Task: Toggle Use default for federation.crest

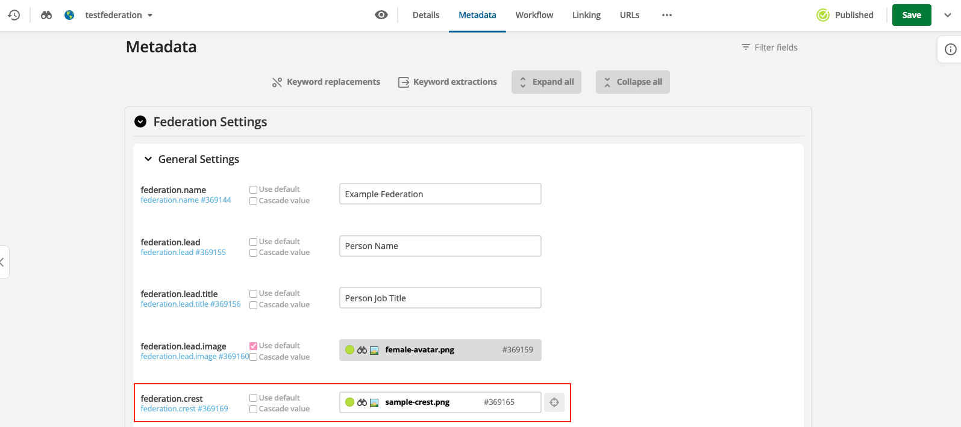Action: [x=254, y=398]
